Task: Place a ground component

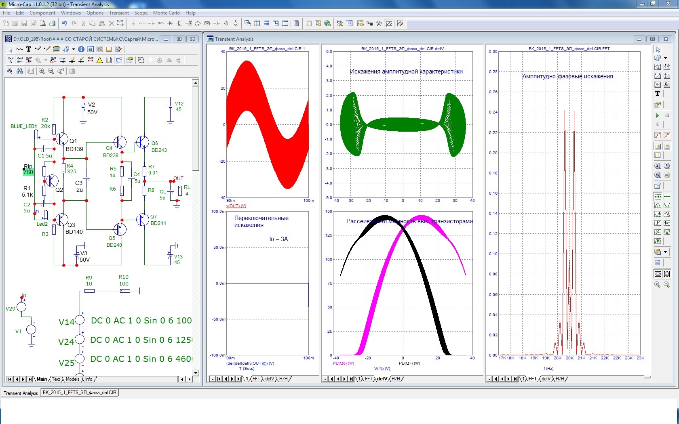Action: point(133,23)
